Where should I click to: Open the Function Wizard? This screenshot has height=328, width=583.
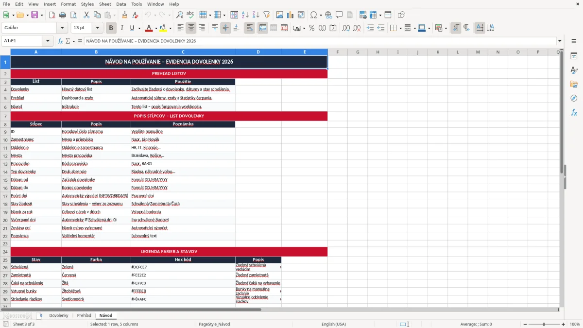pyautogui.click(x=61, y=41)
